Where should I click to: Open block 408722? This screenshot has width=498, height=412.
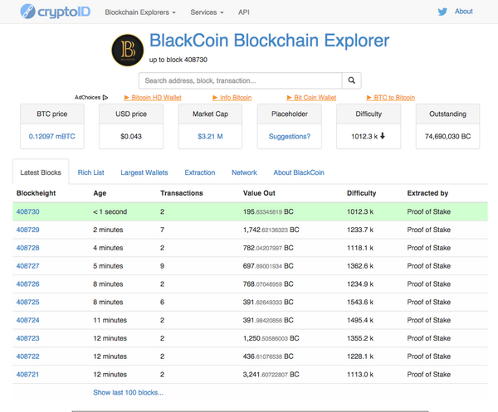tap(28, 356)
